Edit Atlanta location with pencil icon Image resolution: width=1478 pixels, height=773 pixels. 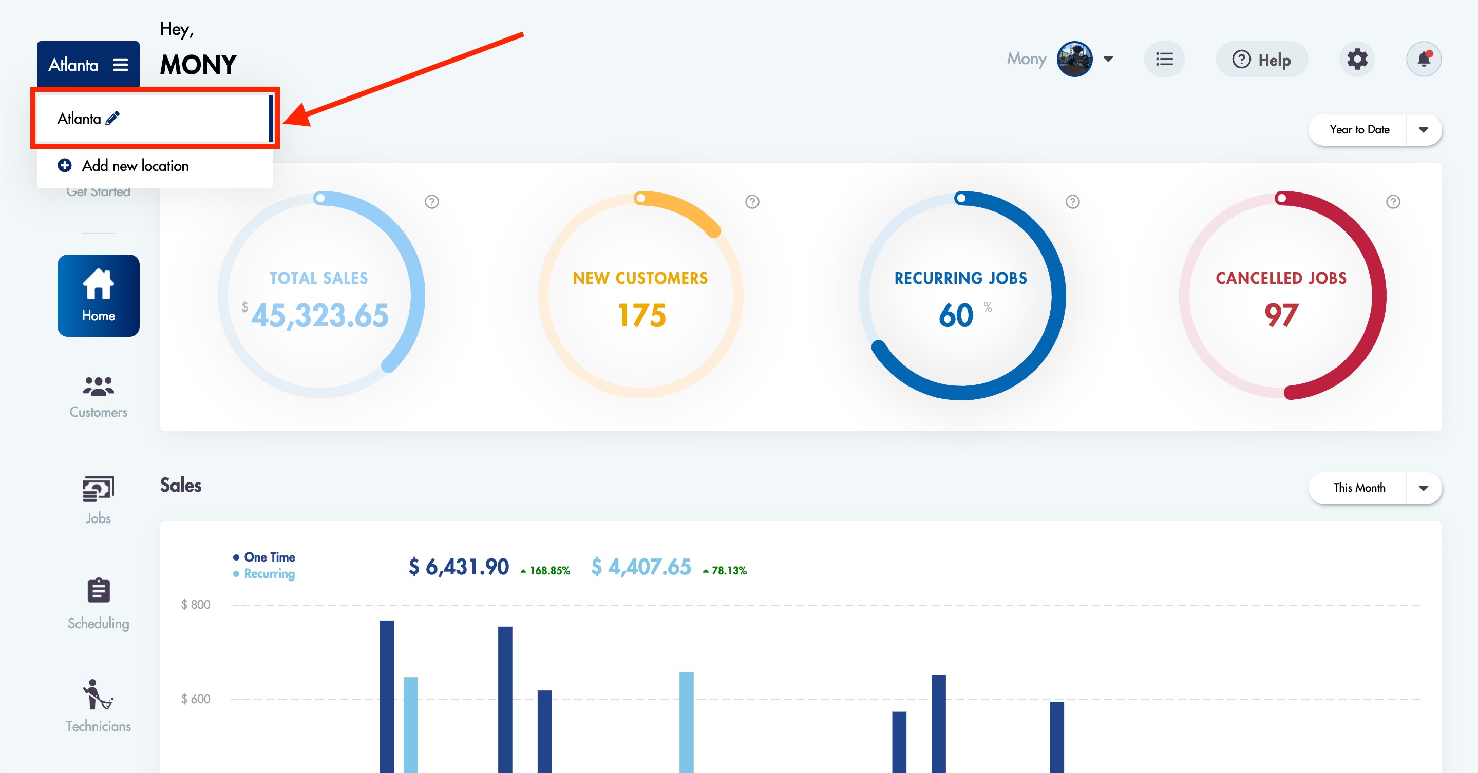[x=113, y=118]
